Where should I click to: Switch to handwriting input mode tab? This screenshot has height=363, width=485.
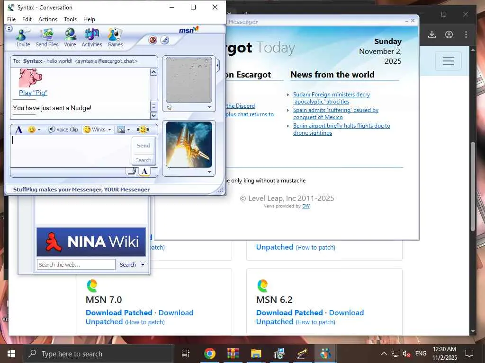[x=133, y=171]
